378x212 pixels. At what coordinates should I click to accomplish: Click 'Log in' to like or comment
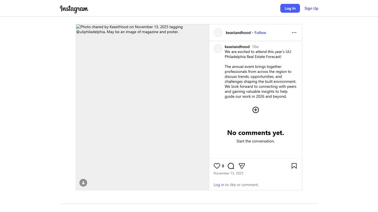click(219, 185)
